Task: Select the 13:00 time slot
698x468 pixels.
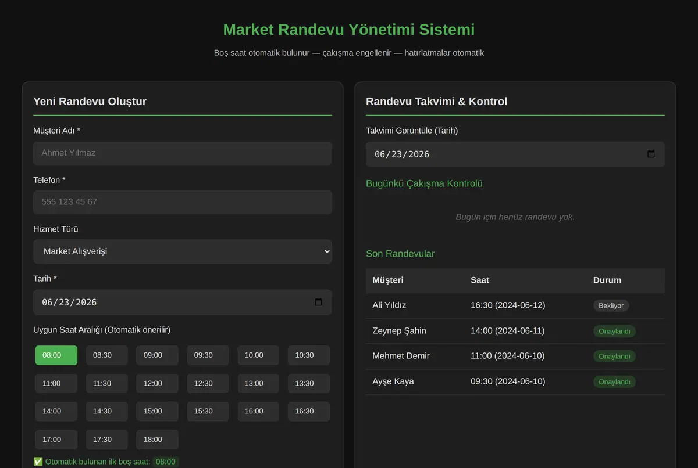Action: click(258, 383)
